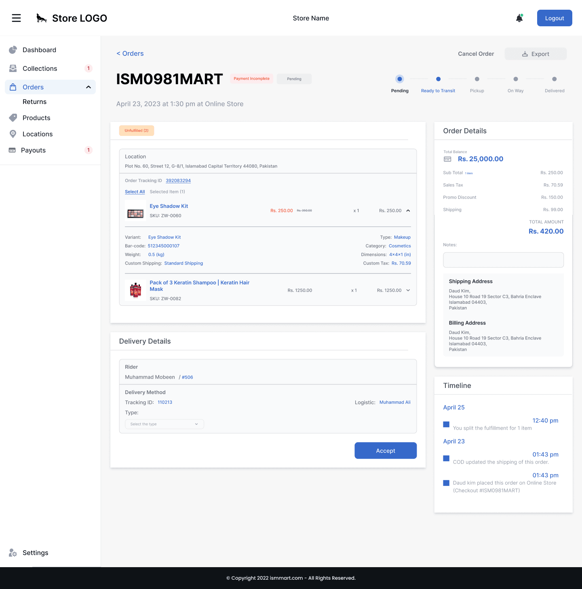Open notifications bell
This screenshot has width=582, height=589.
click(519, 18)
